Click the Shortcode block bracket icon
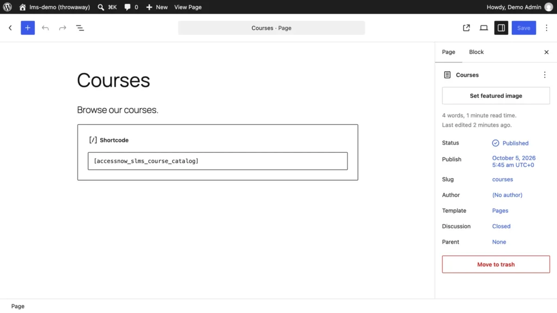 (x=93, y=140)
